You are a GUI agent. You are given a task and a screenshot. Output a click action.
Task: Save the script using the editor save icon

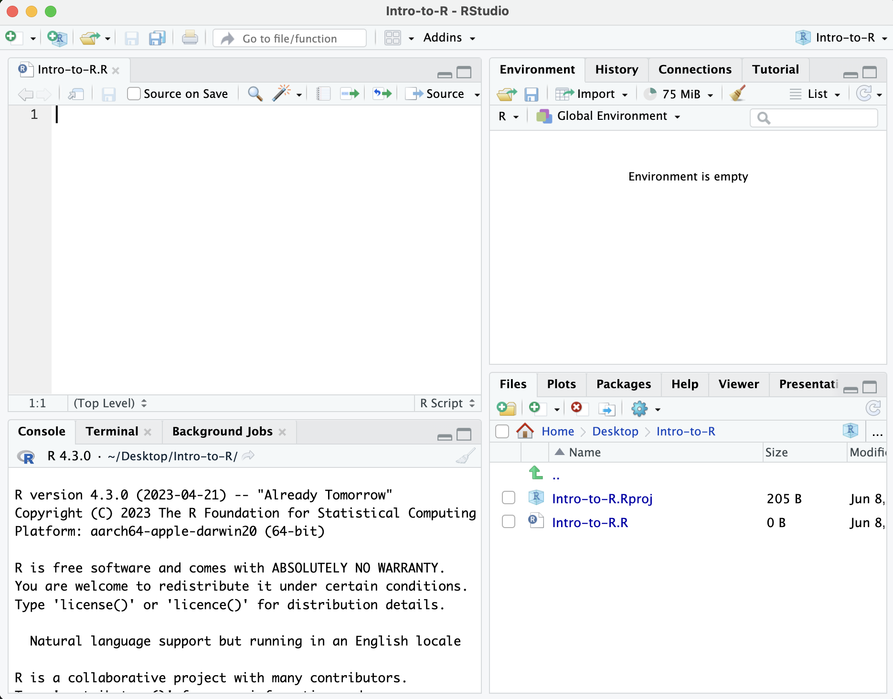click(108, 94)
